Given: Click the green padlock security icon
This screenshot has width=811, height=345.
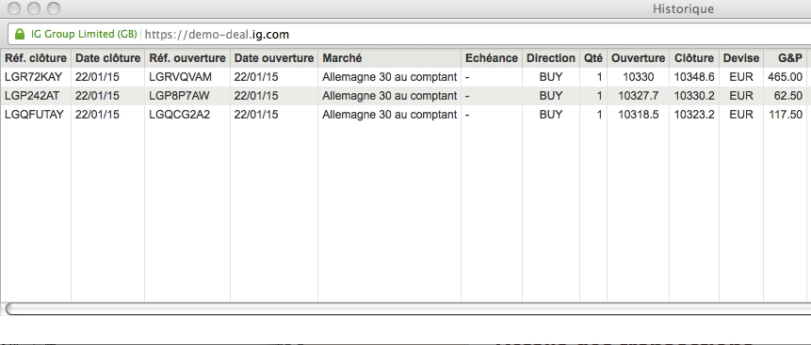Looking at the screenshot, I should (20, 34).
